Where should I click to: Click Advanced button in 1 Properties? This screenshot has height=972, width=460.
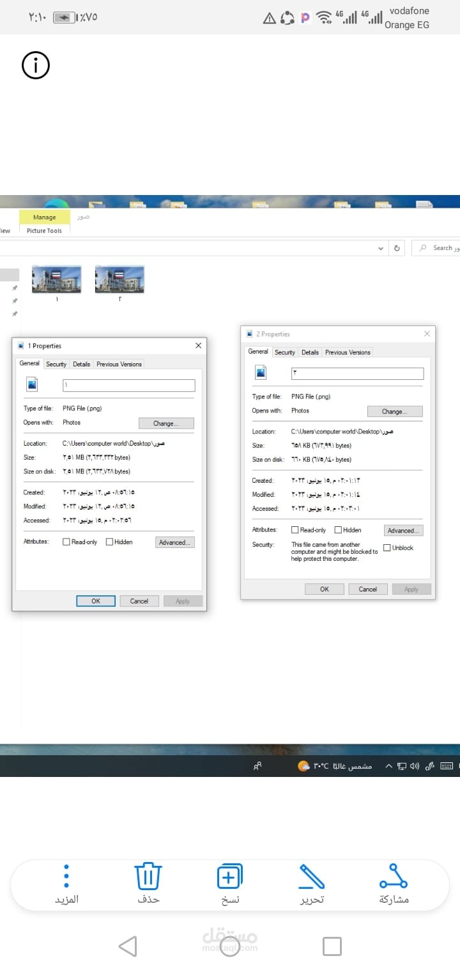tap(174, 542)
